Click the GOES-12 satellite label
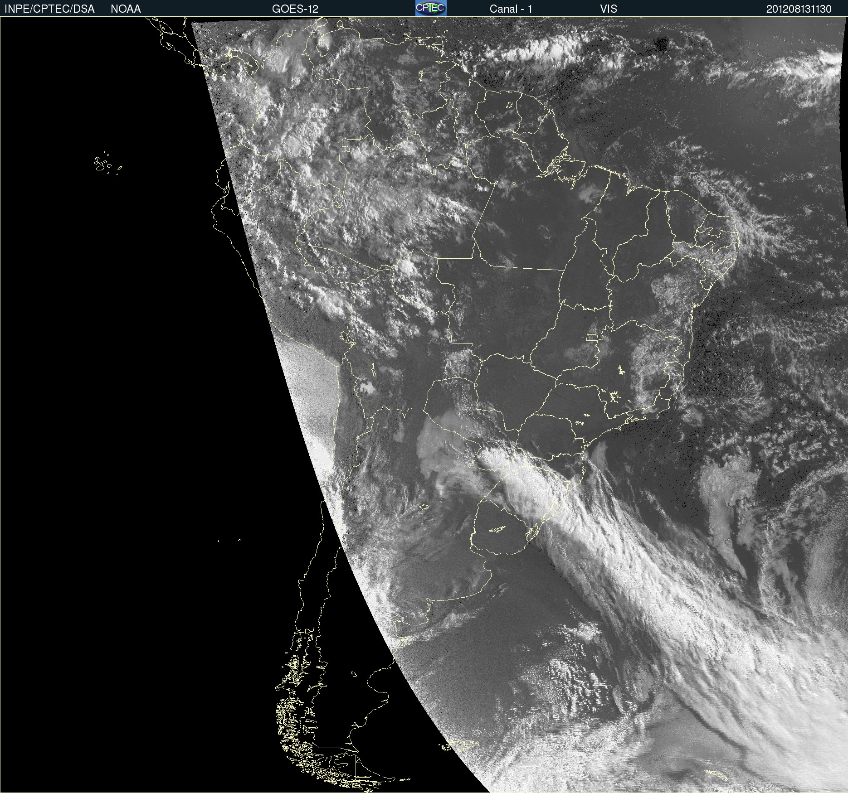Screen dimensions: 848x793 (x=295, y=9)
